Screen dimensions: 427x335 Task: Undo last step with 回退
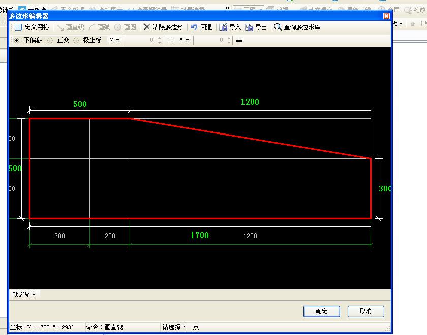pyautogui.click(x=201, y=27)
